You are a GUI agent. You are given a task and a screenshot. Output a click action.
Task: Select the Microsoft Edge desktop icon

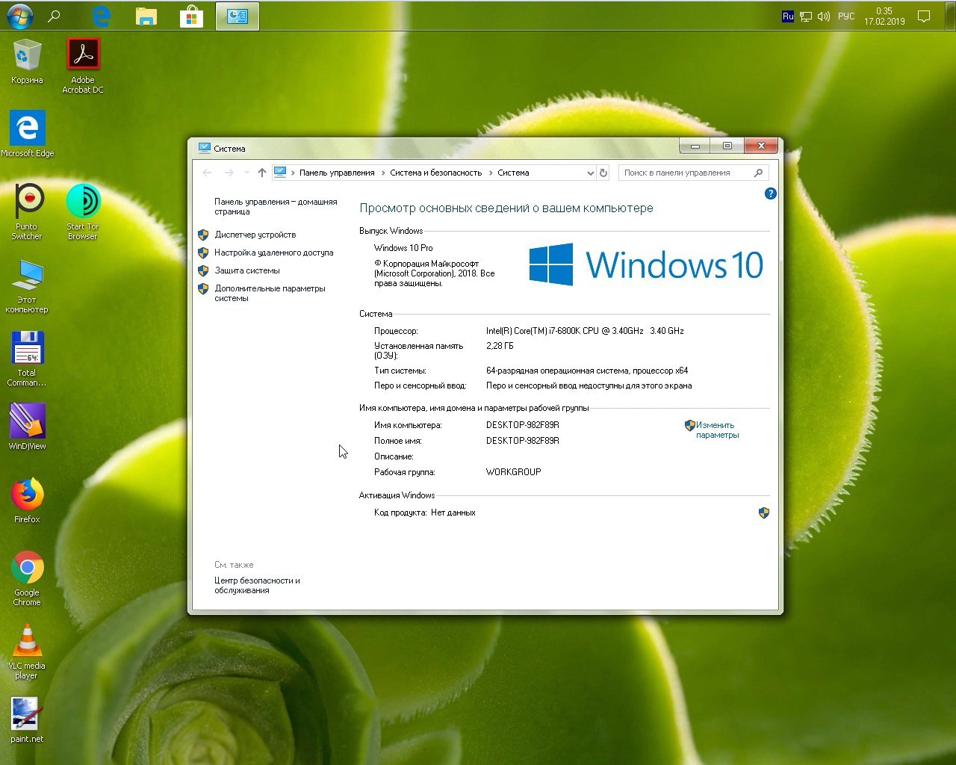click(27, 134)
